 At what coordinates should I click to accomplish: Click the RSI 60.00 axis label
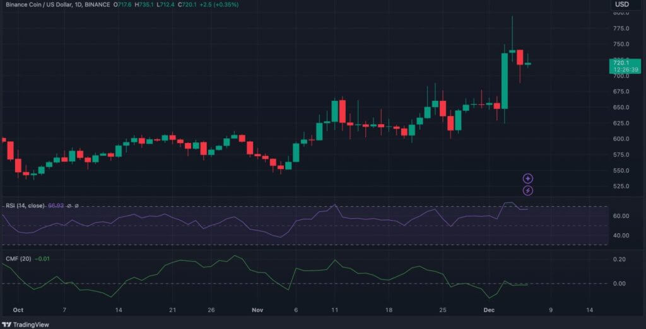621,216
